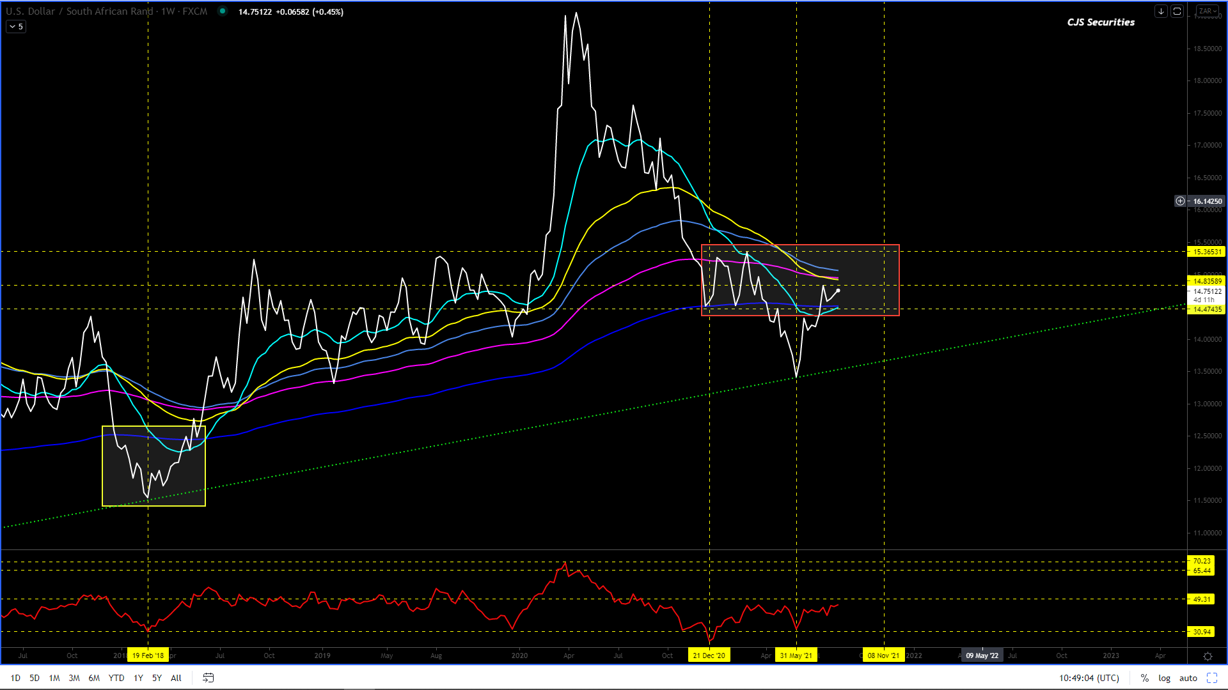The image size is (1228, 690).
Task: Open chart settings gear on time axis
Action: point(1208,656)
